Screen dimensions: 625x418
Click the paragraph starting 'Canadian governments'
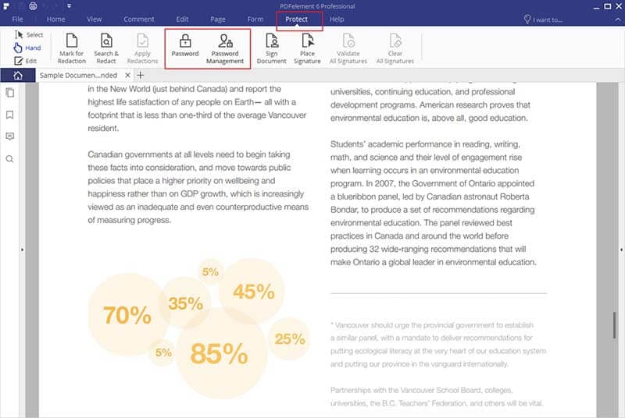[x=198, y=187]
